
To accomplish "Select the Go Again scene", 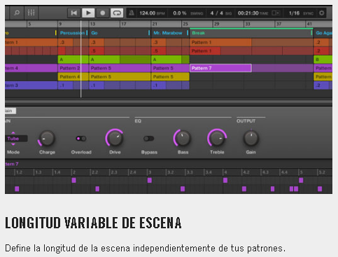I will [x=324, y=33].
